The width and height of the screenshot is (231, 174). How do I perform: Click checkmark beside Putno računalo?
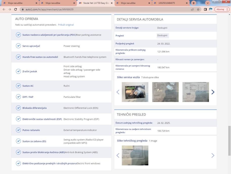click(x=18, y=130)
